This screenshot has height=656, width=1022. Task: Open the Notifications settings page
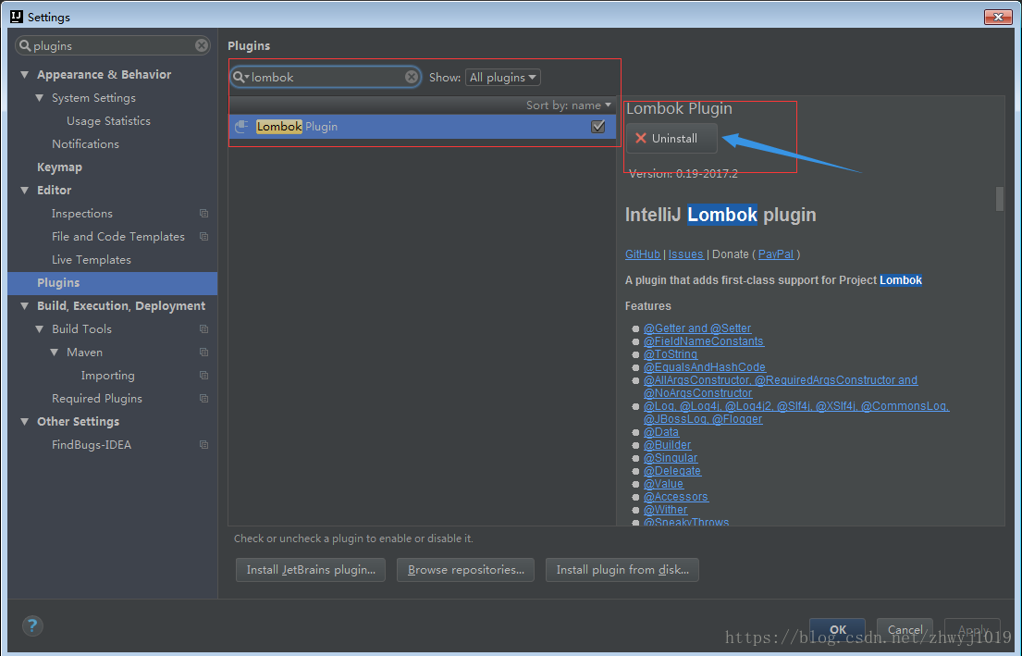[85, 143]
